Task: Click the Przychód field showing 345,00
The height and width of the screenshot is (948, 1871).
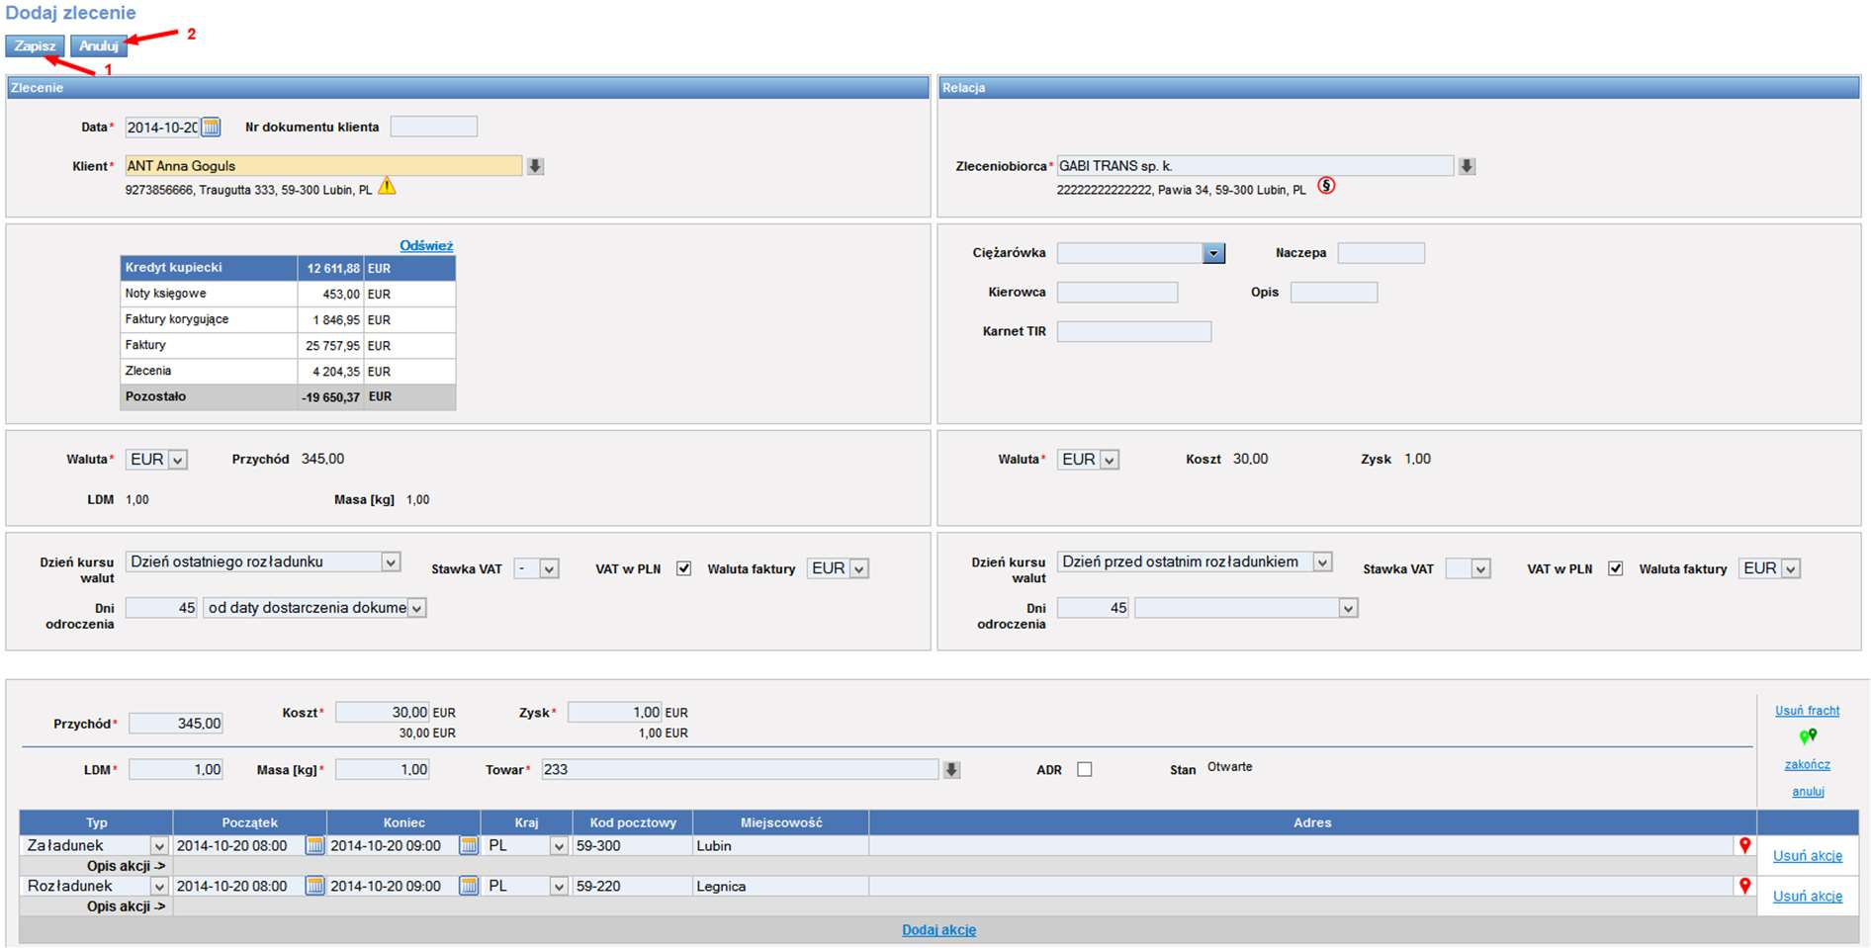Action: [x=176, y=724]
